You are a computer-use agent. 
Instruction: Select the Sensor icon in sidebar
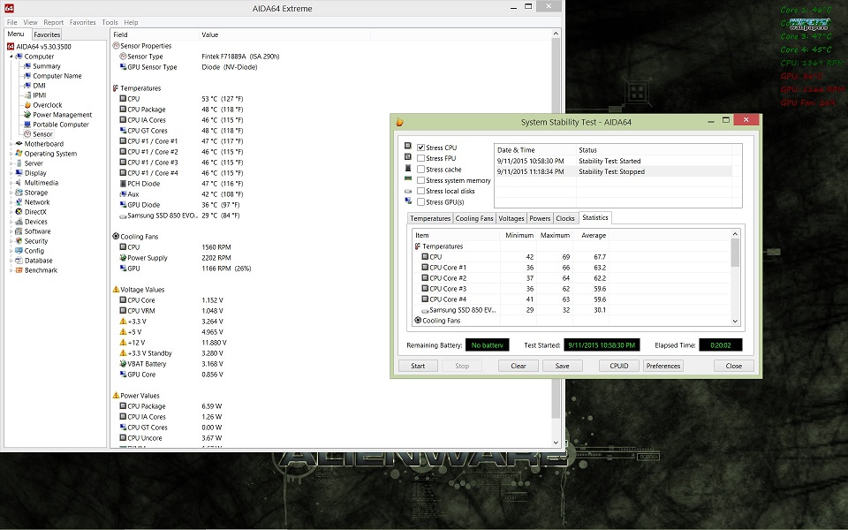point(27,134)
